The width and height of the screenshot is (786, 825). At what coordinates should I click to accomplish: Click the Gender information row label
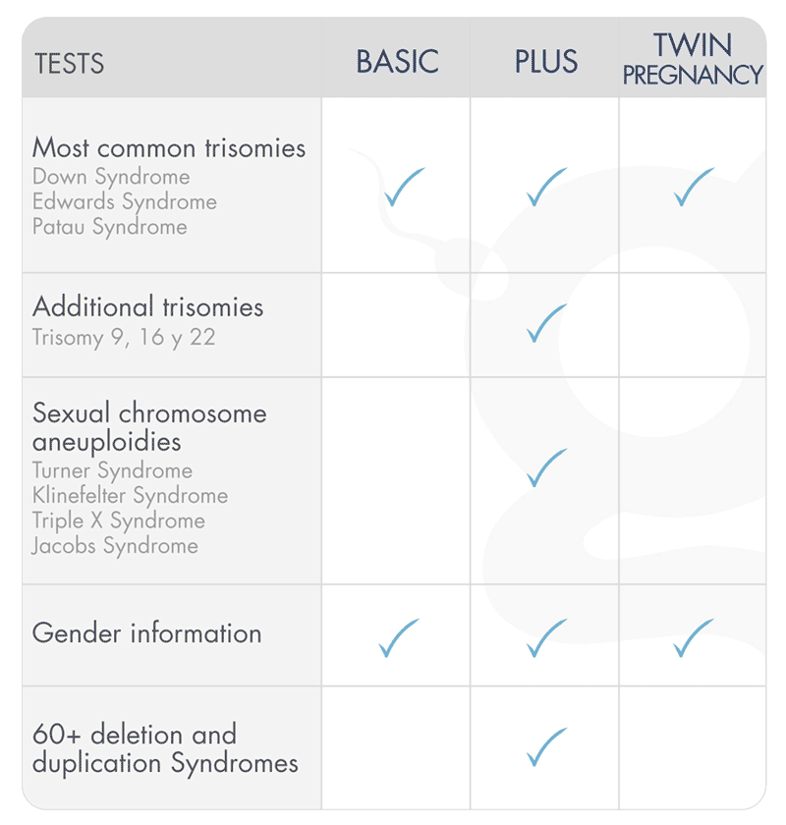(x=147, y=633)
